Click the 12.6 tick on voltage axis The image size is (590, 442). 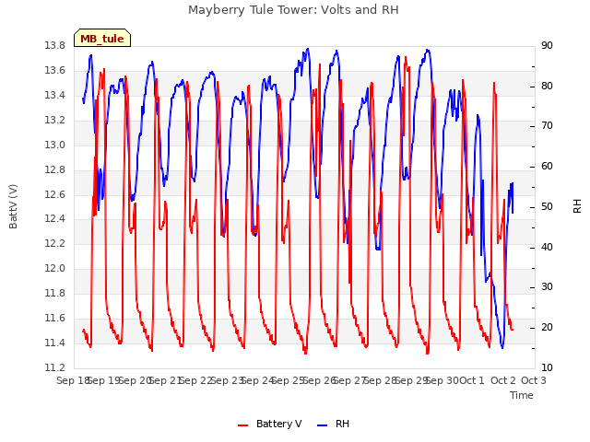coord(55,194)
